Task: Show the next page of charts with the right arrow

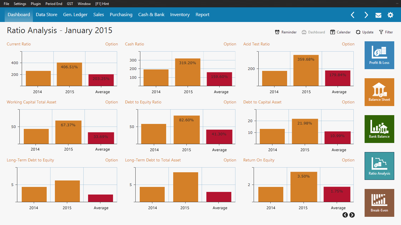Action: (x=352, y=215)
